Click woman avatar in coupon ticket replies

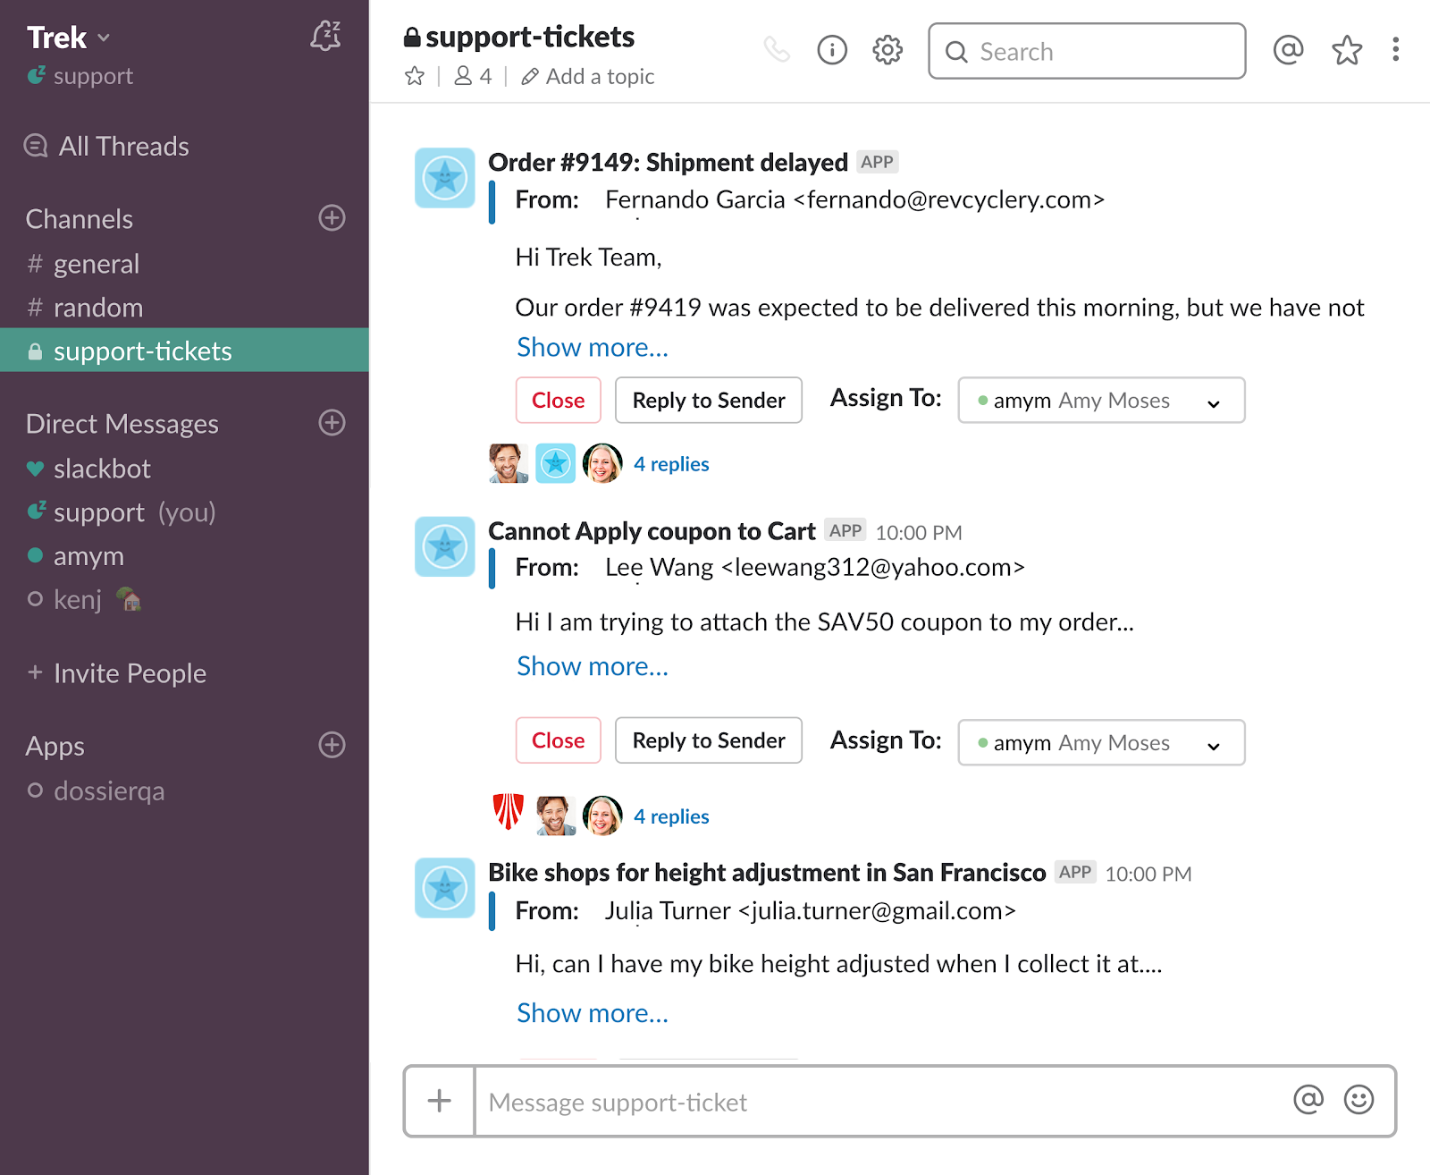[x=602, y=816]
